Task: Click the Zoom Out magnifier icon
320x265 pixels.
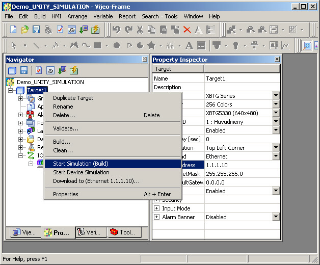Action: (x=262, y=30)
